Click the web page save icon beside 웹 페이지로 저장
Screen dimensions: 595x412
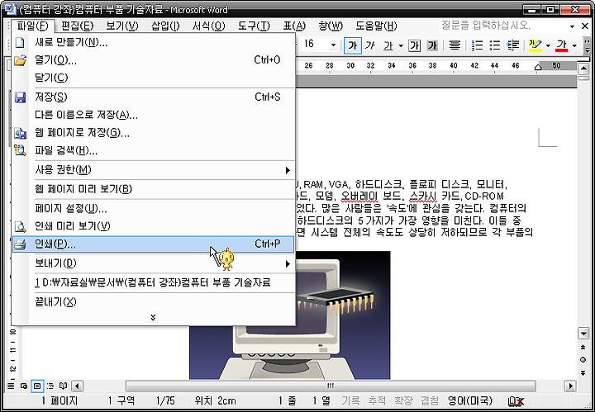tap(20, 133)
